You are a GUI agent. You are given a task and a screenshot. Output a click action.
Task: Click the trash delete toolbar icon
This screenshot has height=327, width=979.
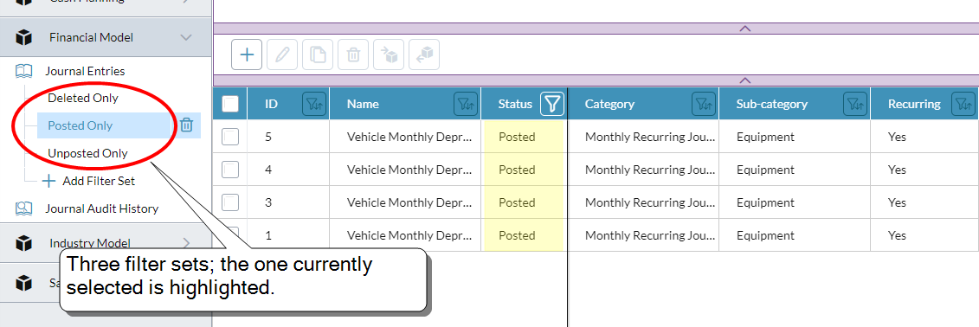[x=353, y=54]
